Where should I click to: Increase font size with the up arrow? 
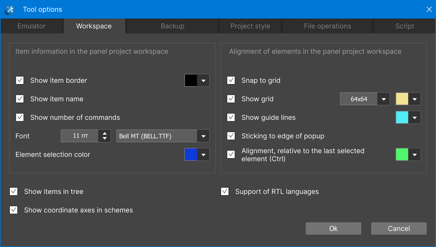tap(105, 133)
